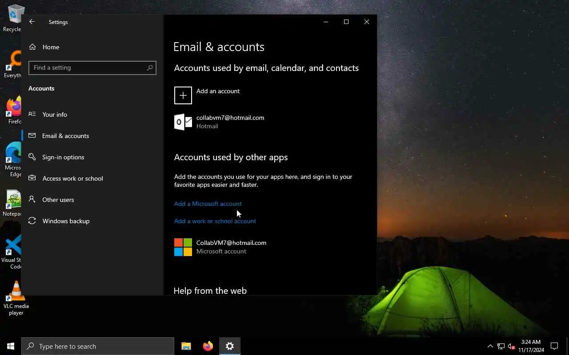
Task: Open Other users page
Action: point(92,200)
